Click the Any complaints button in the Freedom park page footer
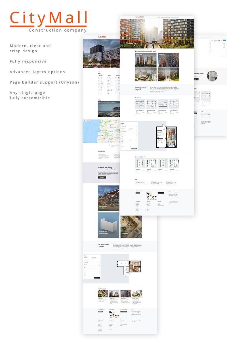The height and width of the screenshot is (341, 227). tap(161, 193)
